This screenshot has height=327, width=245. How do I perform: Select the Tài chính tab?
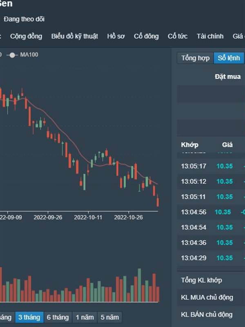pyautogui.click(x=210, y=36)
